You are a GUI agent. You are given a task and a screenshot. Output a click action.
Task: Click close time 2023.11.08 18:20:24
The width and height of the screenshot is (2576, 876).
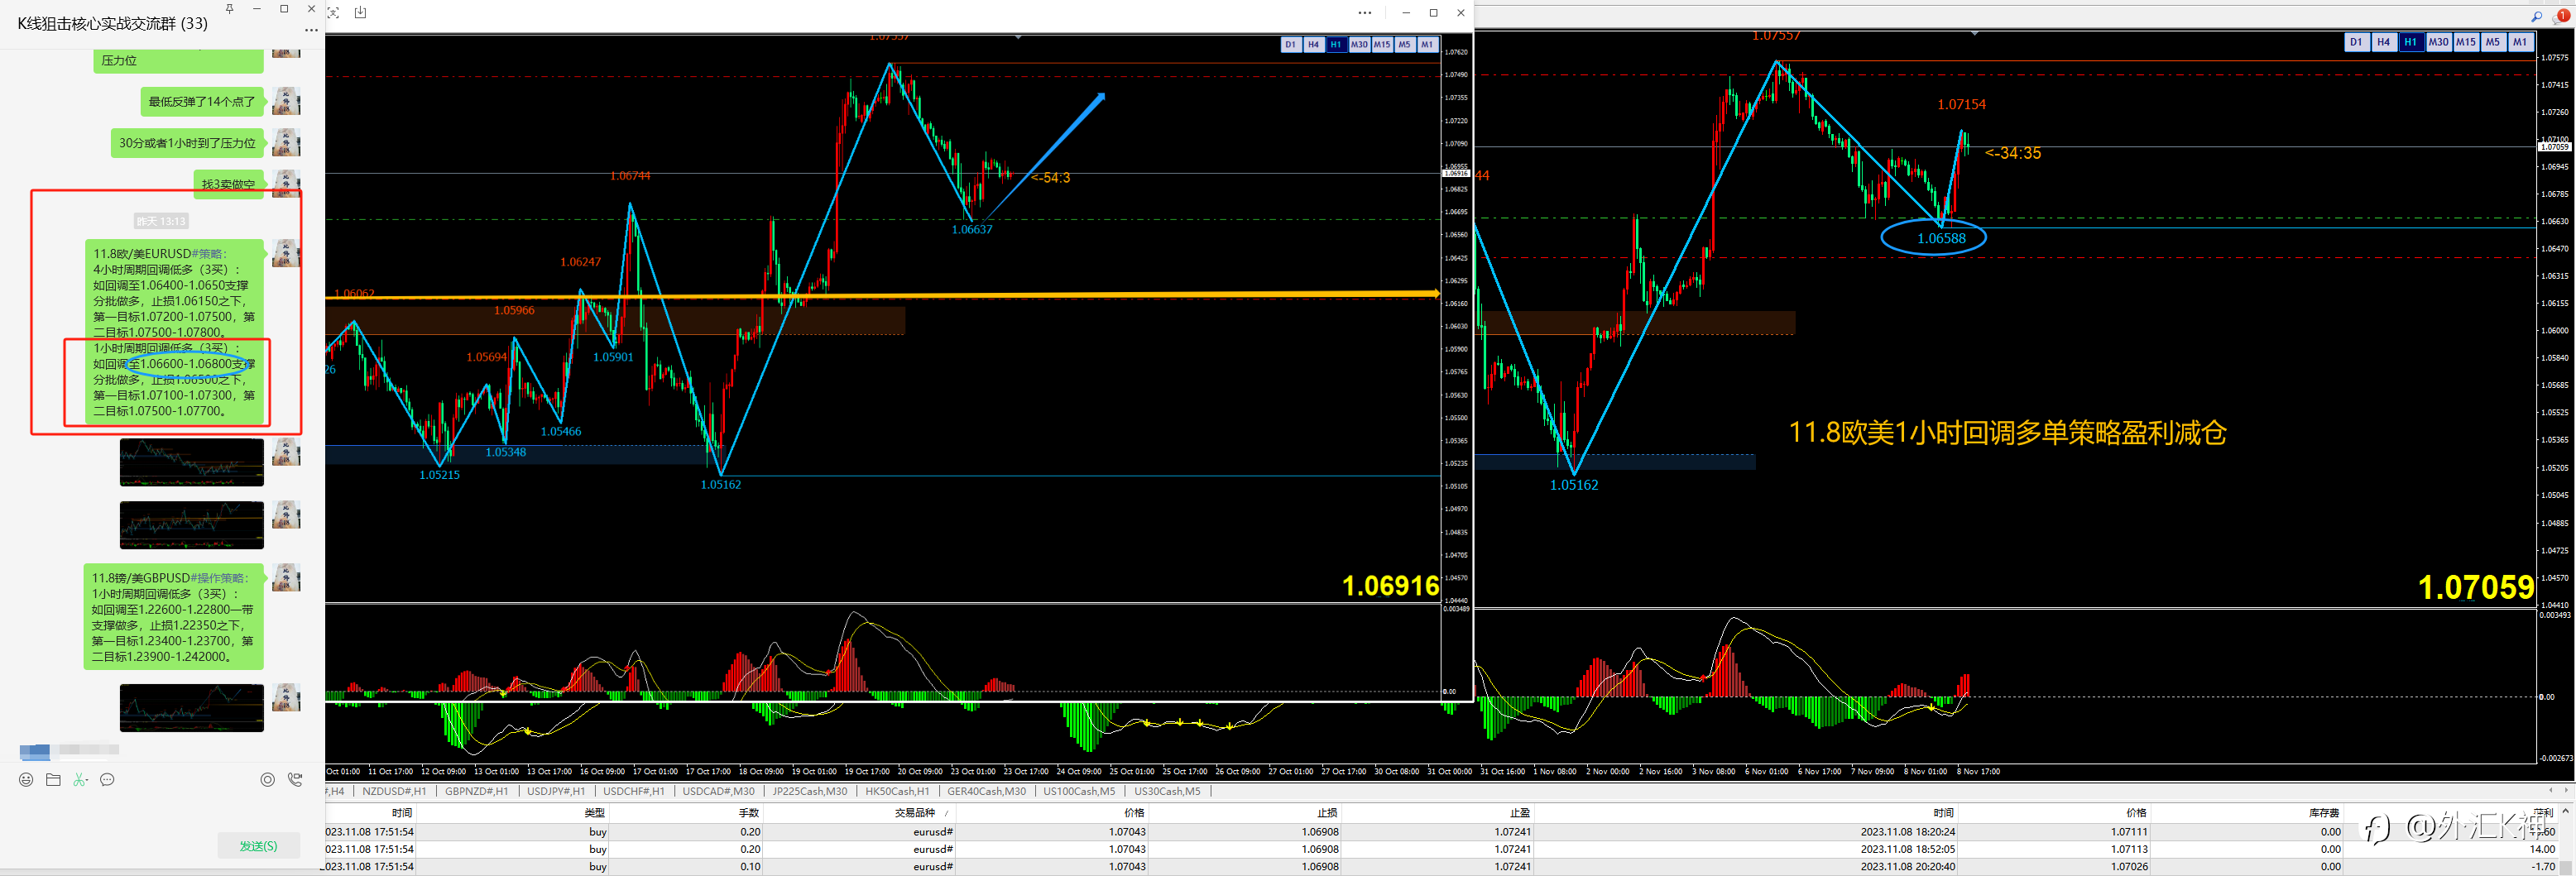pyautogui.click(x=1907, y=832)
